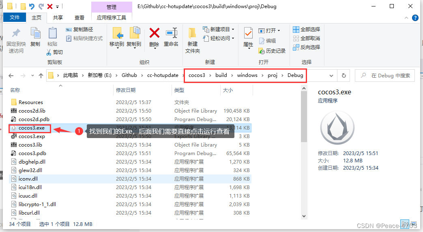Click the Rename (重命名) icon
The image size is (423, 232).
click(171, 34)
